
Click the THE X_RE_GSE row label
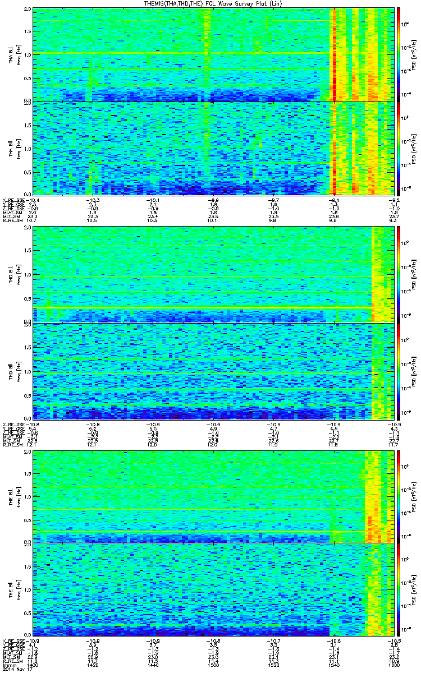14,640
